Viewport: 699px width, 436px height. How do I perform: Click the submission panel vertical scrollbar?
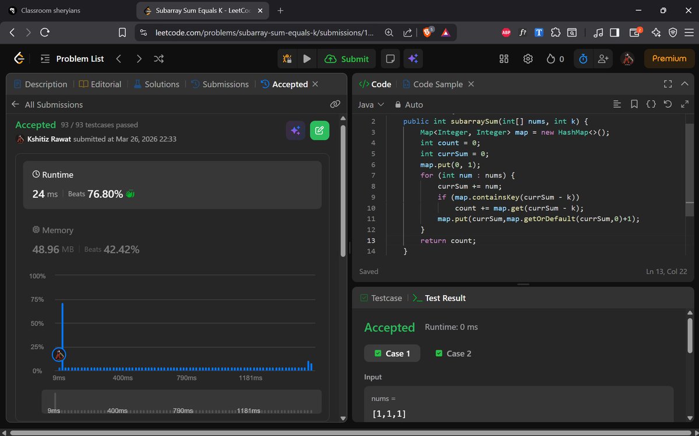tap(343, 191)
